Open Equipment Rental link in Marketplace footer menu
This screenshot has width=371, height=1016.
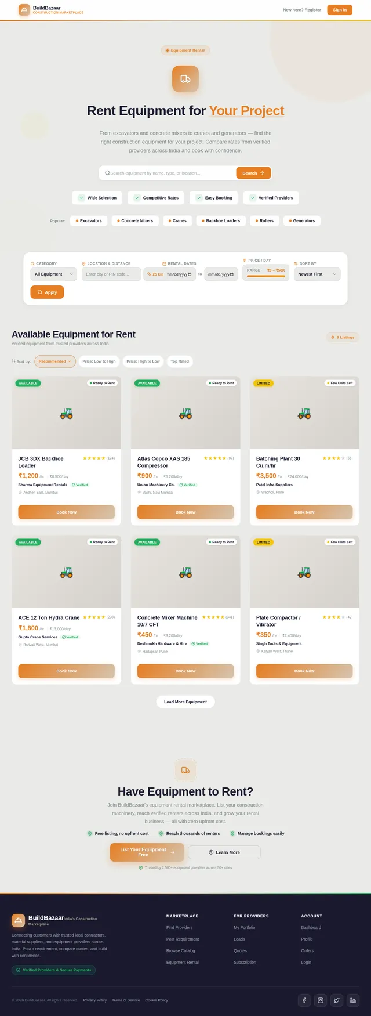pyautogui.click(x=183, y=962)
